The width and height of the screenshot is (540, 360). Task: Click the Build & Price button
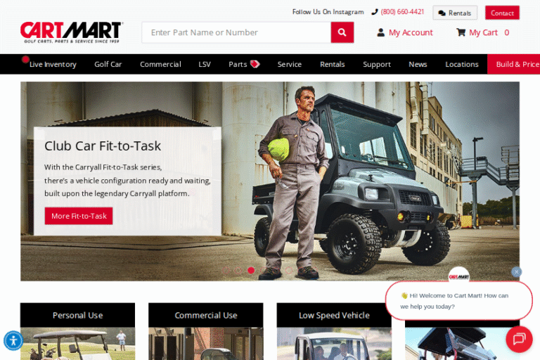point(513,64)
